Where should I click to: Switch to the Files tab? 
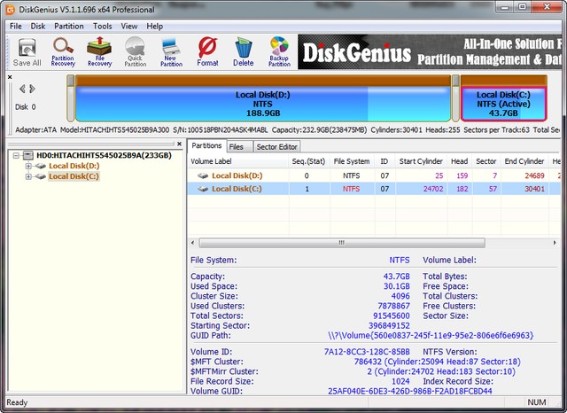(x=237, y=146)
